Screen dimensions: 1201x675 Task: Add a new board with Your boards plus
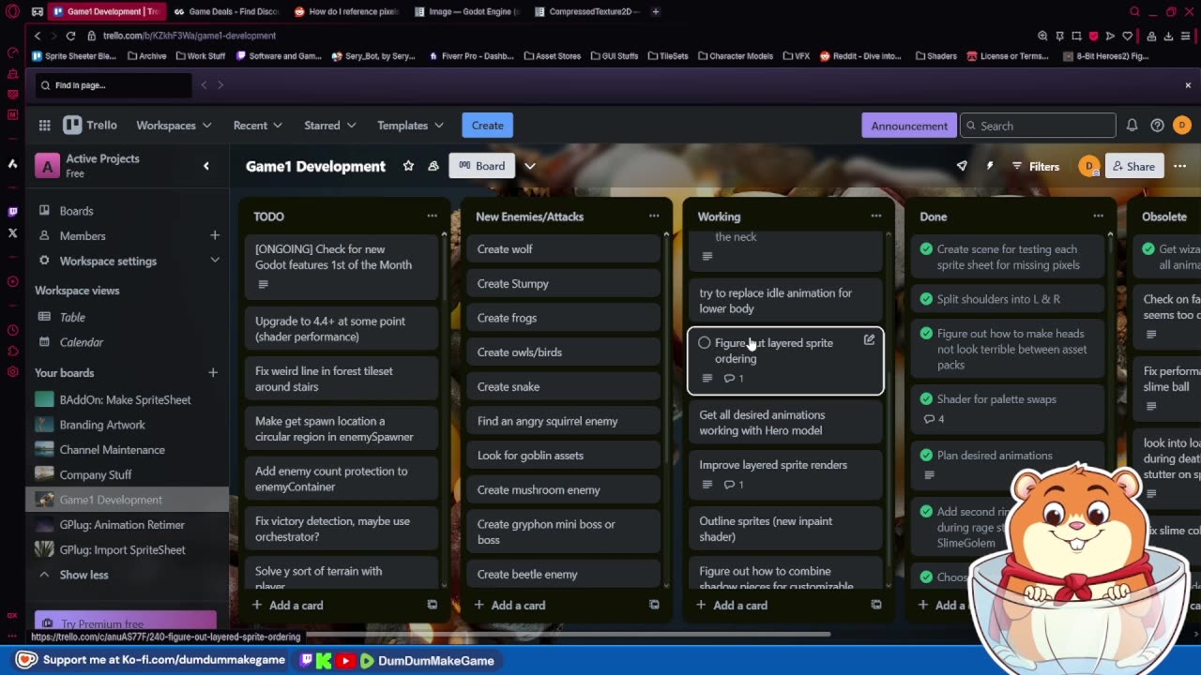click(x=213, y=372)
